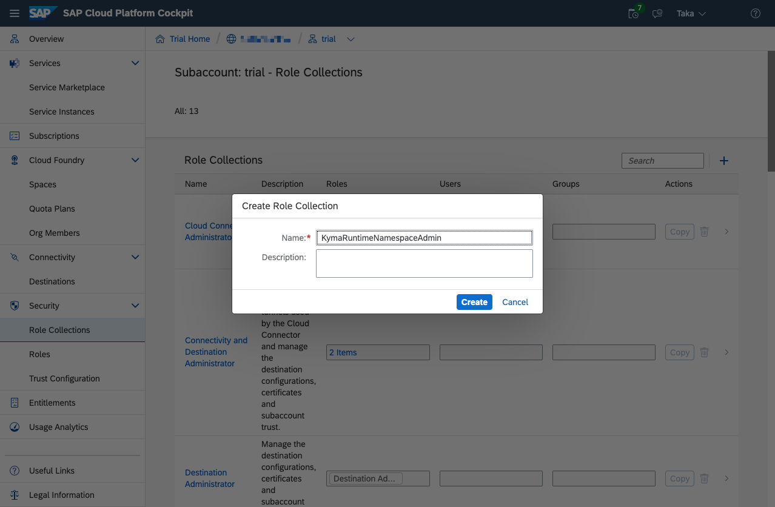
Task: Go to Trial Home breadcrumb
Action: [x=190, y=39]
